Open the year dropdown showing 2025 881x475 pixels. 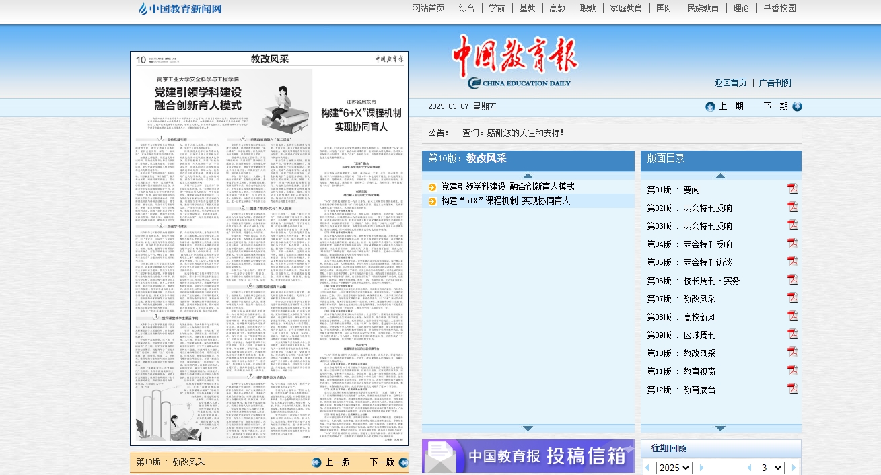click(674, 468)
